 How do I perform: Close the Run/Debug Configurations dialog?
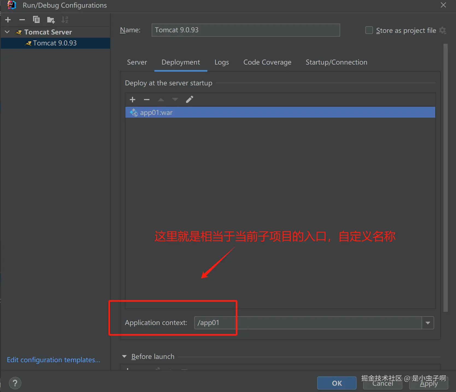pyautogui.click(x=443, y=5)
